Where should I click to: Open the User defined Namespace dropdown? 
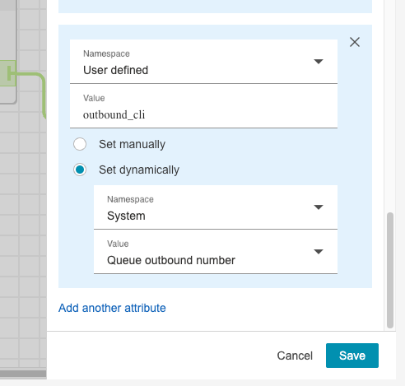203,62
